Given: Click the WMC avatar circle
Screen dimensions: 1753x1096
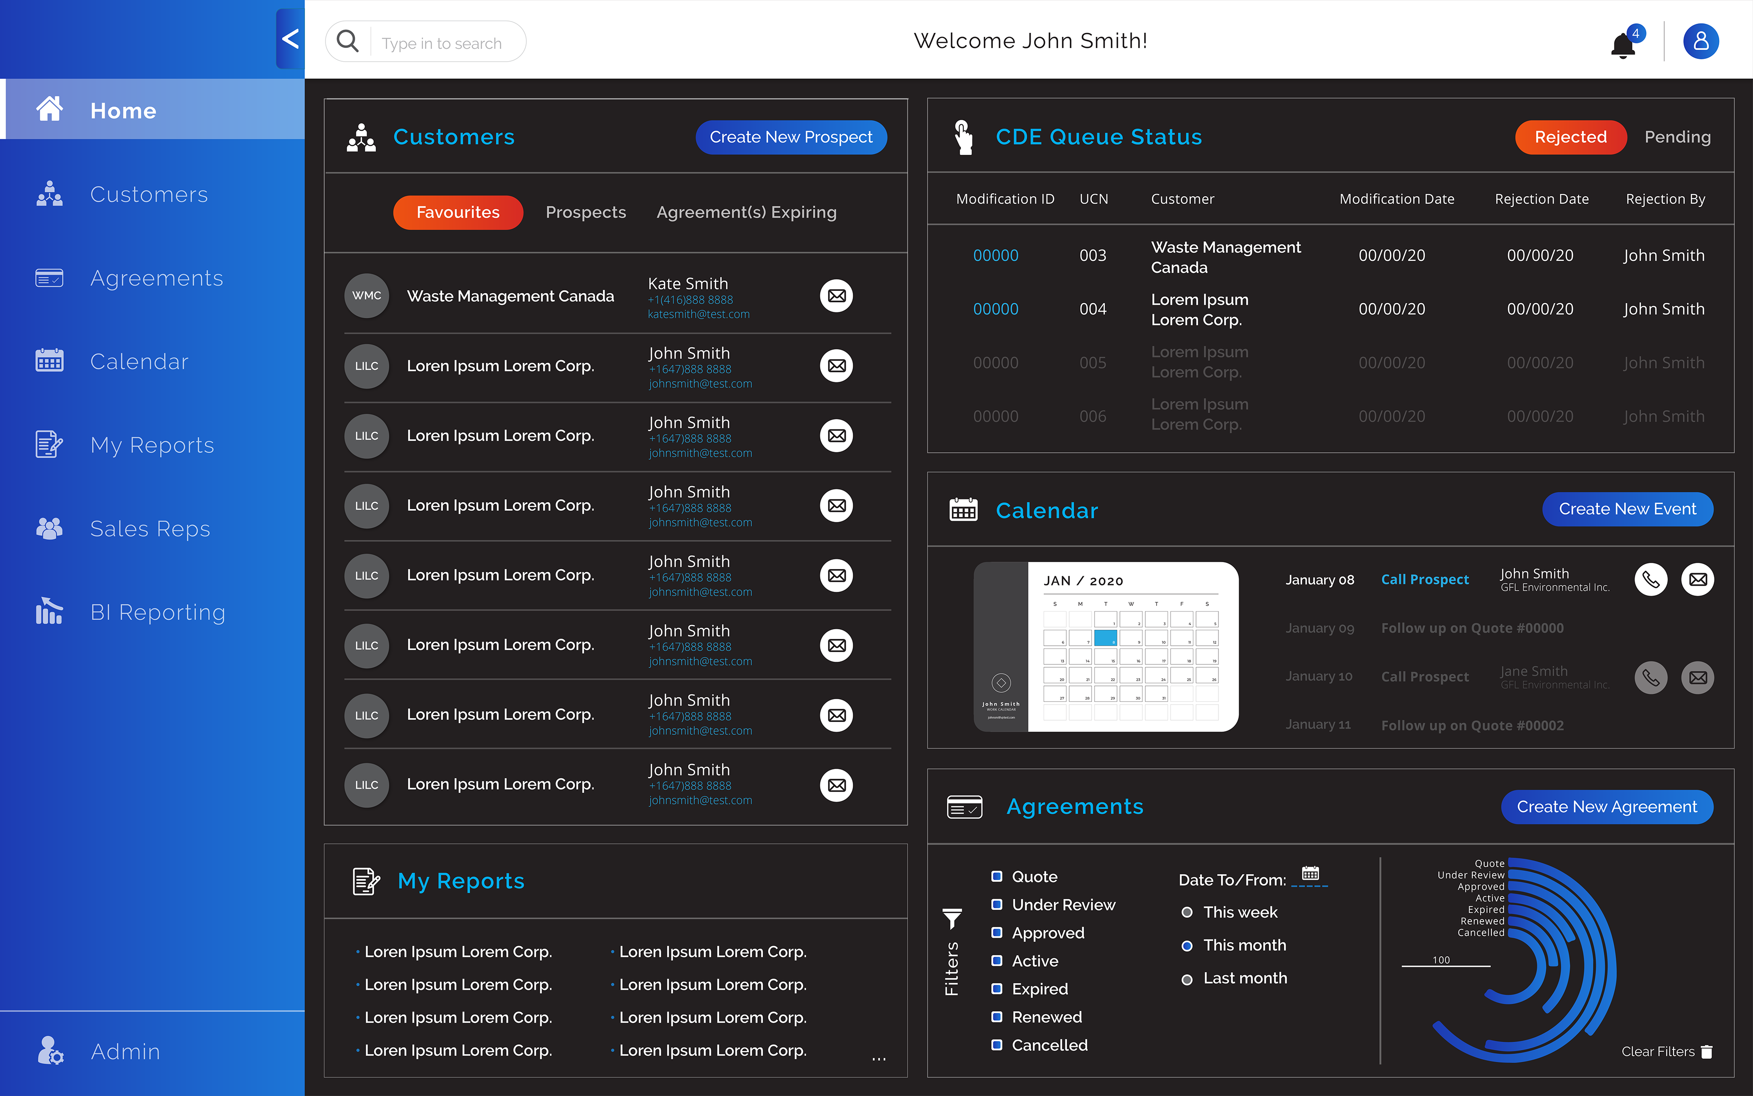Looking at the screenshot, I should [367, 296].
